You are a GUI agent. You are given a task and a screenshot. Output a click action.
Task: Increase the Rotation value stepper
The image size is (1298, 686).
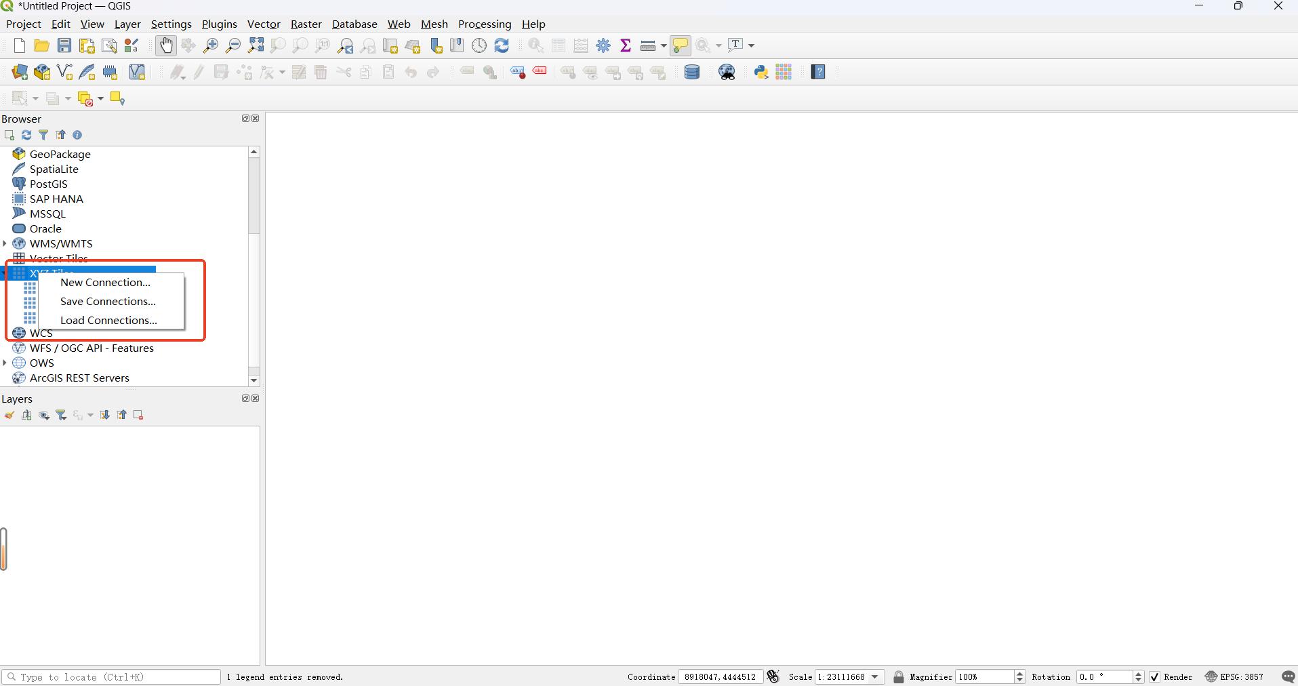(1139, 673)
